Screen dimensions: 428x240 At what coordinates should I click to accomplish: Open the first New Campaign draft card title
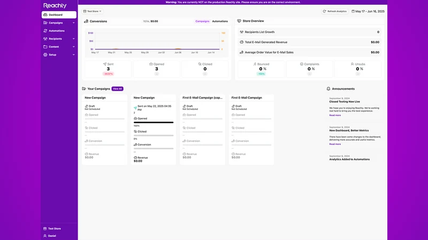pos(95,98)
